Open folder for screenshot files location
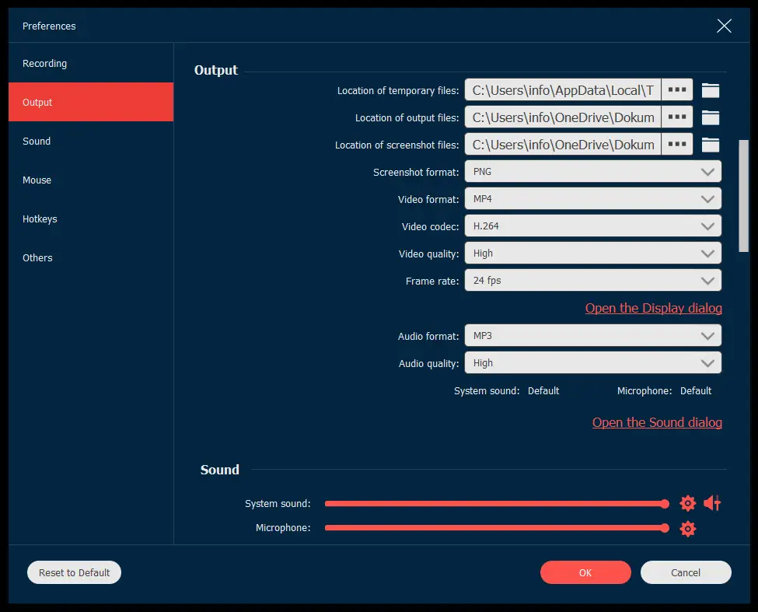758x612 pixels. tap(710, 145)
